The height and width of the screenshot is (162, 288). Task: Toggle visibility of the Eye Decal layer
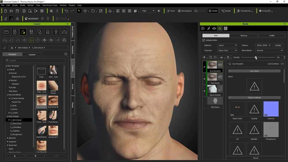tap(204, 79)
